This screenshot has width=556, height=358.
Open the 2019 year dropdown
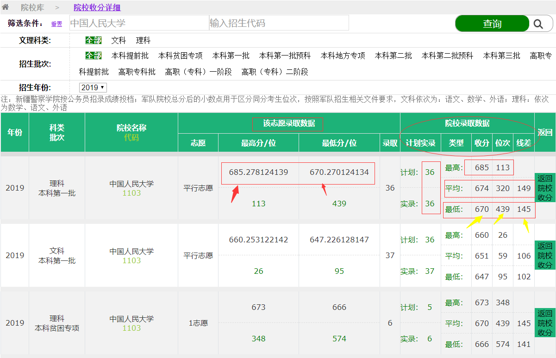[93, 87]
